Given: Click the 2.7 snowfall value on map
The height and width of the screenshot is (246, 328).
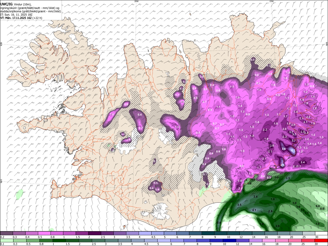Looking at the screenshot, I should (294, 140).
